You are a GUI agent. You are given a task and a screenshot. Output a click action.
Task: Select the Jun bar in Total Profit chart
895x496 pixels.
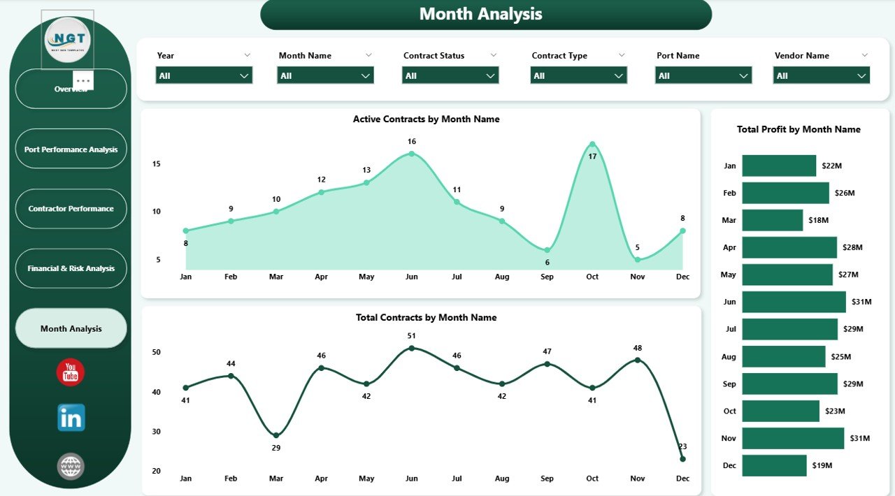click(794, 301)
